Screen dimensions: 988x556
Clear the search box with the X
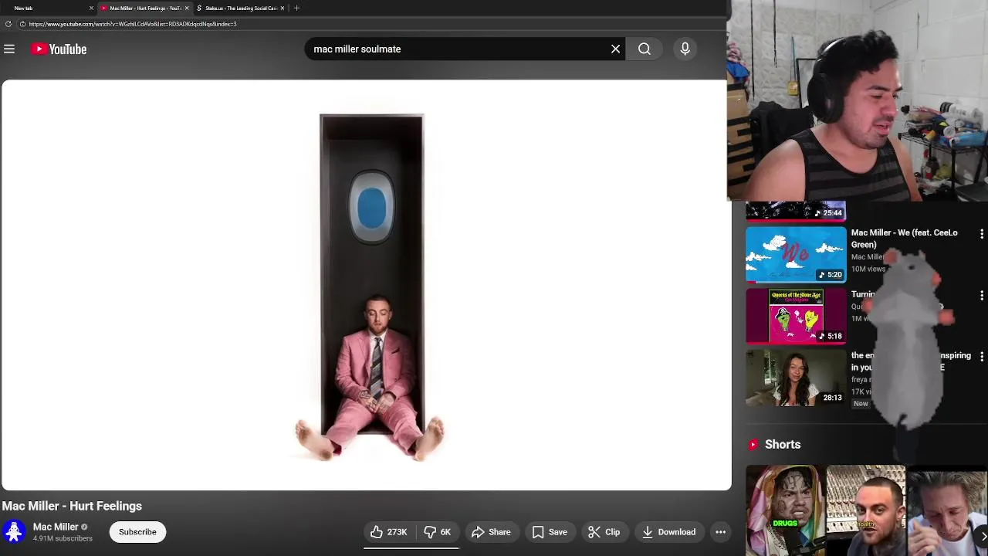[x=615, y=49]
